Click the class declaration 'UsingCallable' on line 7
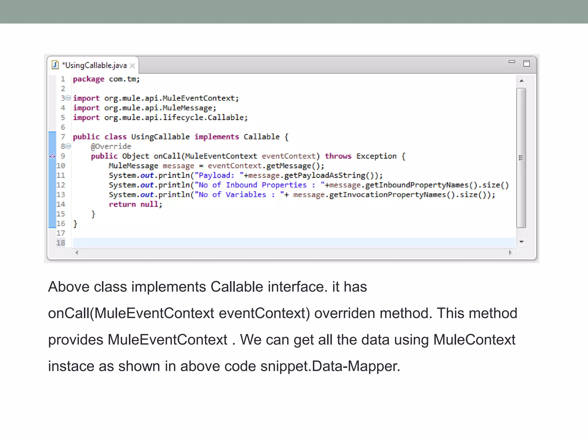 [x=160, y=137]
